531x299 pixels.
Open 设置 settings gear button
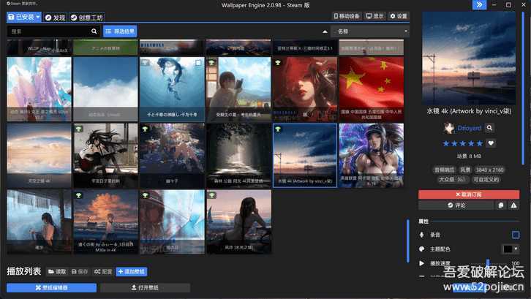click(x=399, y=16)
